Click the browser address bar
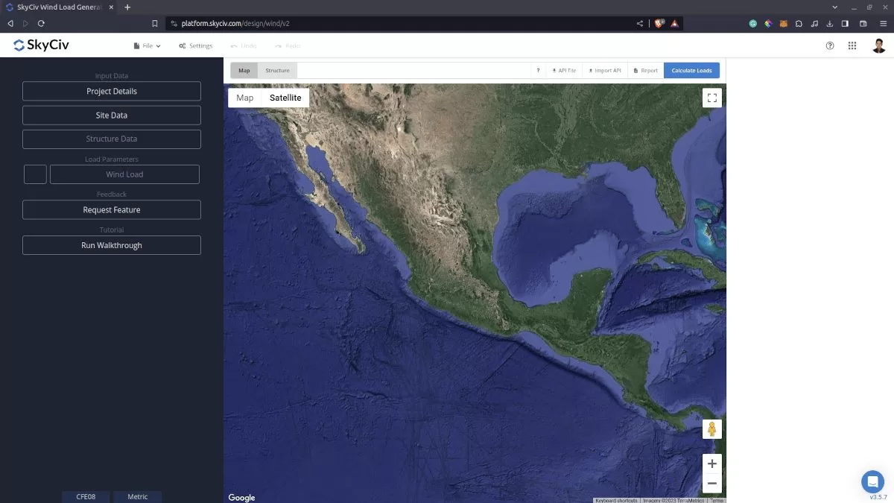 point(402,23)
